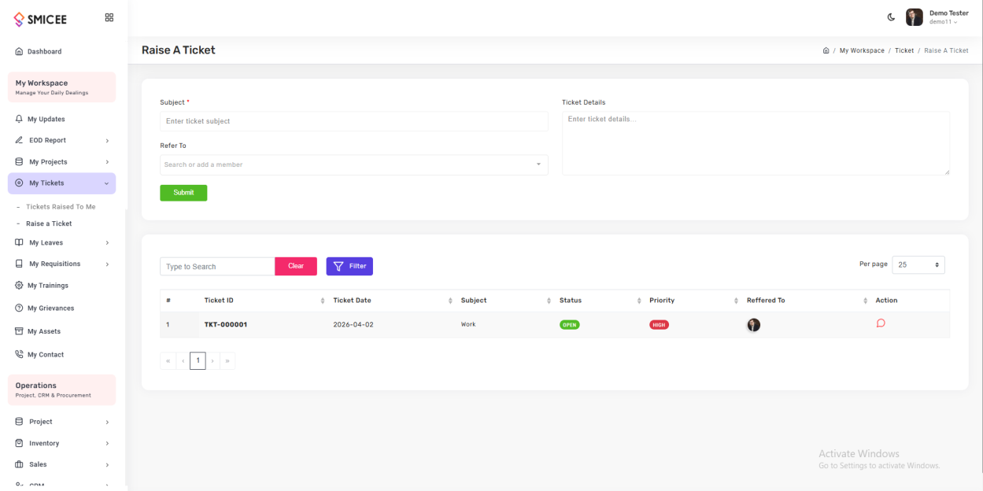
Task: Open the Per page 25 dropdown
Action: point(918,265)
